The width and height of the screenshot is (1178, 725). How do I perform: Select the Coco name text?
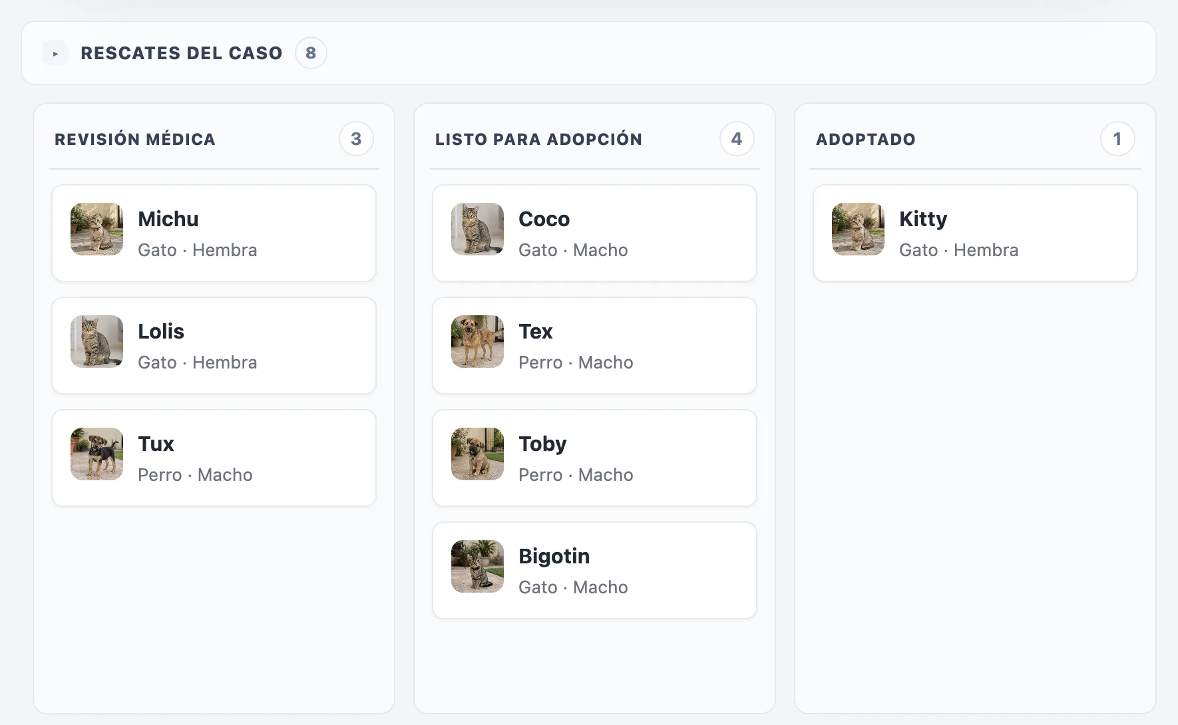(544, 219)
